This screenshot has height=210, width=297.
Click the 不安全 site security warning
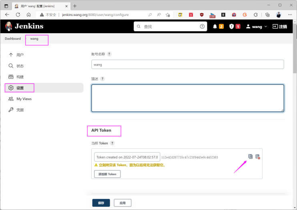coord(48,15)
